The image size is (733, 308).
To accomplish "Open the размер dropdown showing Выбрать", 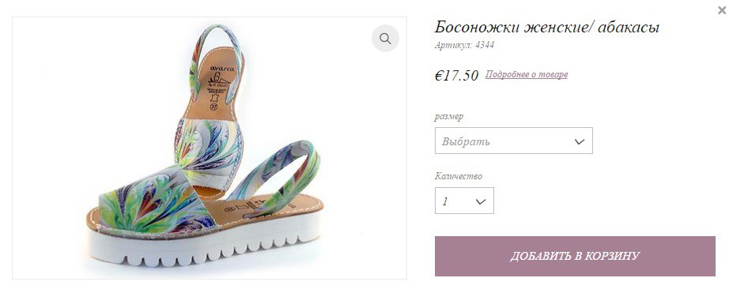I will [514, 141].
